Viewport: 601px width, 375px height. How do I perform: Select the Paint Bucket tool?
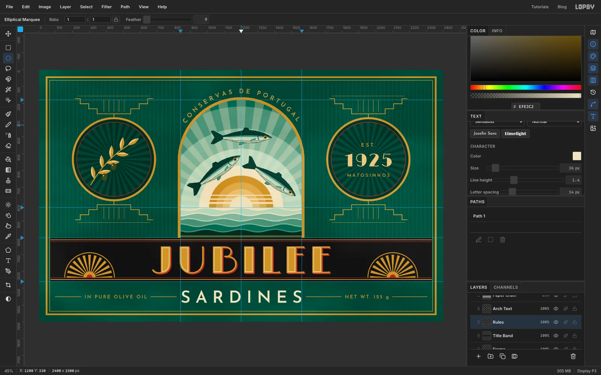[8, 159]
